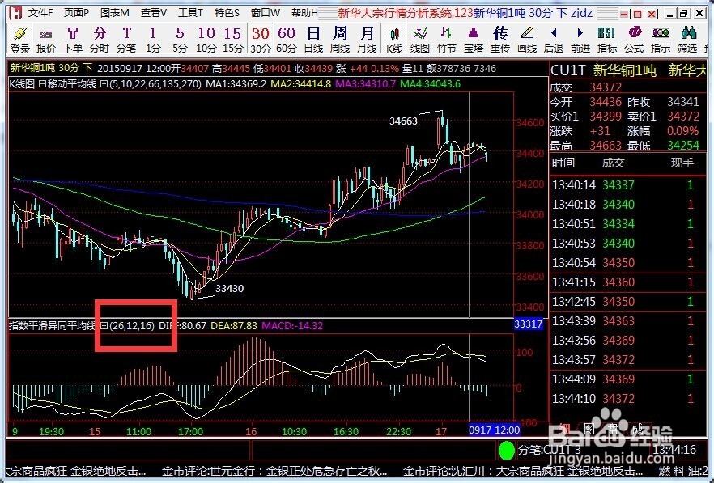Open the 金市评论:世元金行 news ticker link

pos(275,471)
